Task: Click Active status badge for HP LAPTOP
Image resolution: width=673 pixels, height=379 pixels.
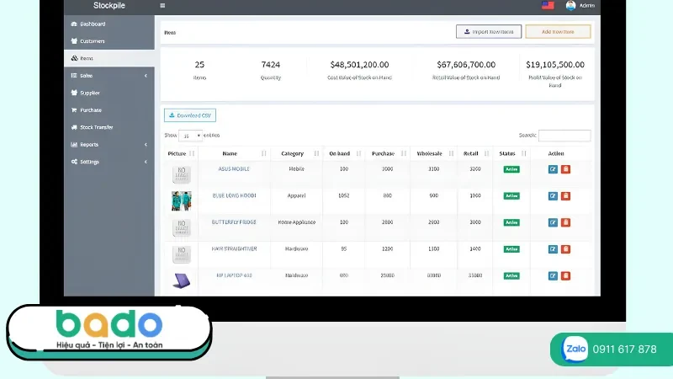Action: 511,276
